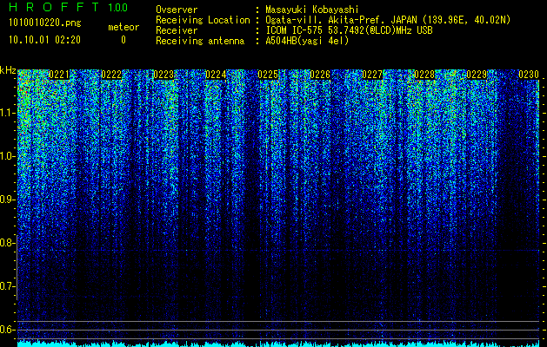
Task: Click the 0222 time marker
Action: [x=111, y=75]
